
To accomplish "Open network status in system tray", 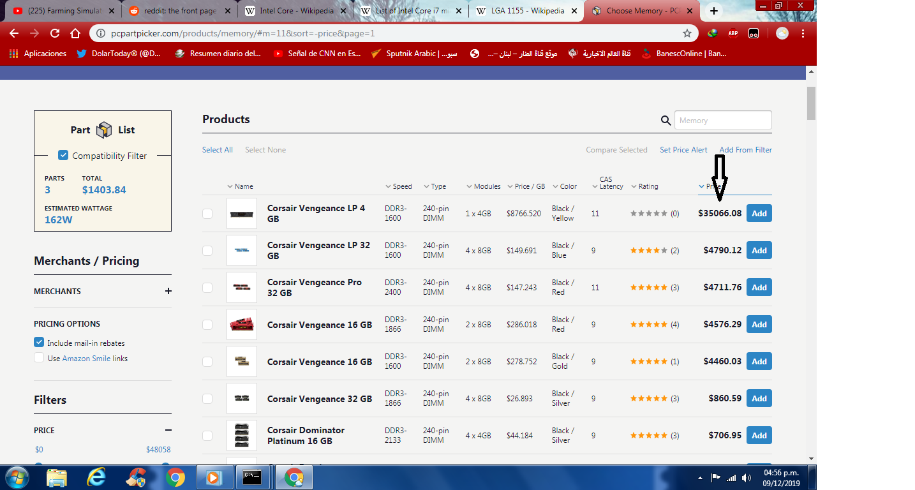I will (731, 477).
